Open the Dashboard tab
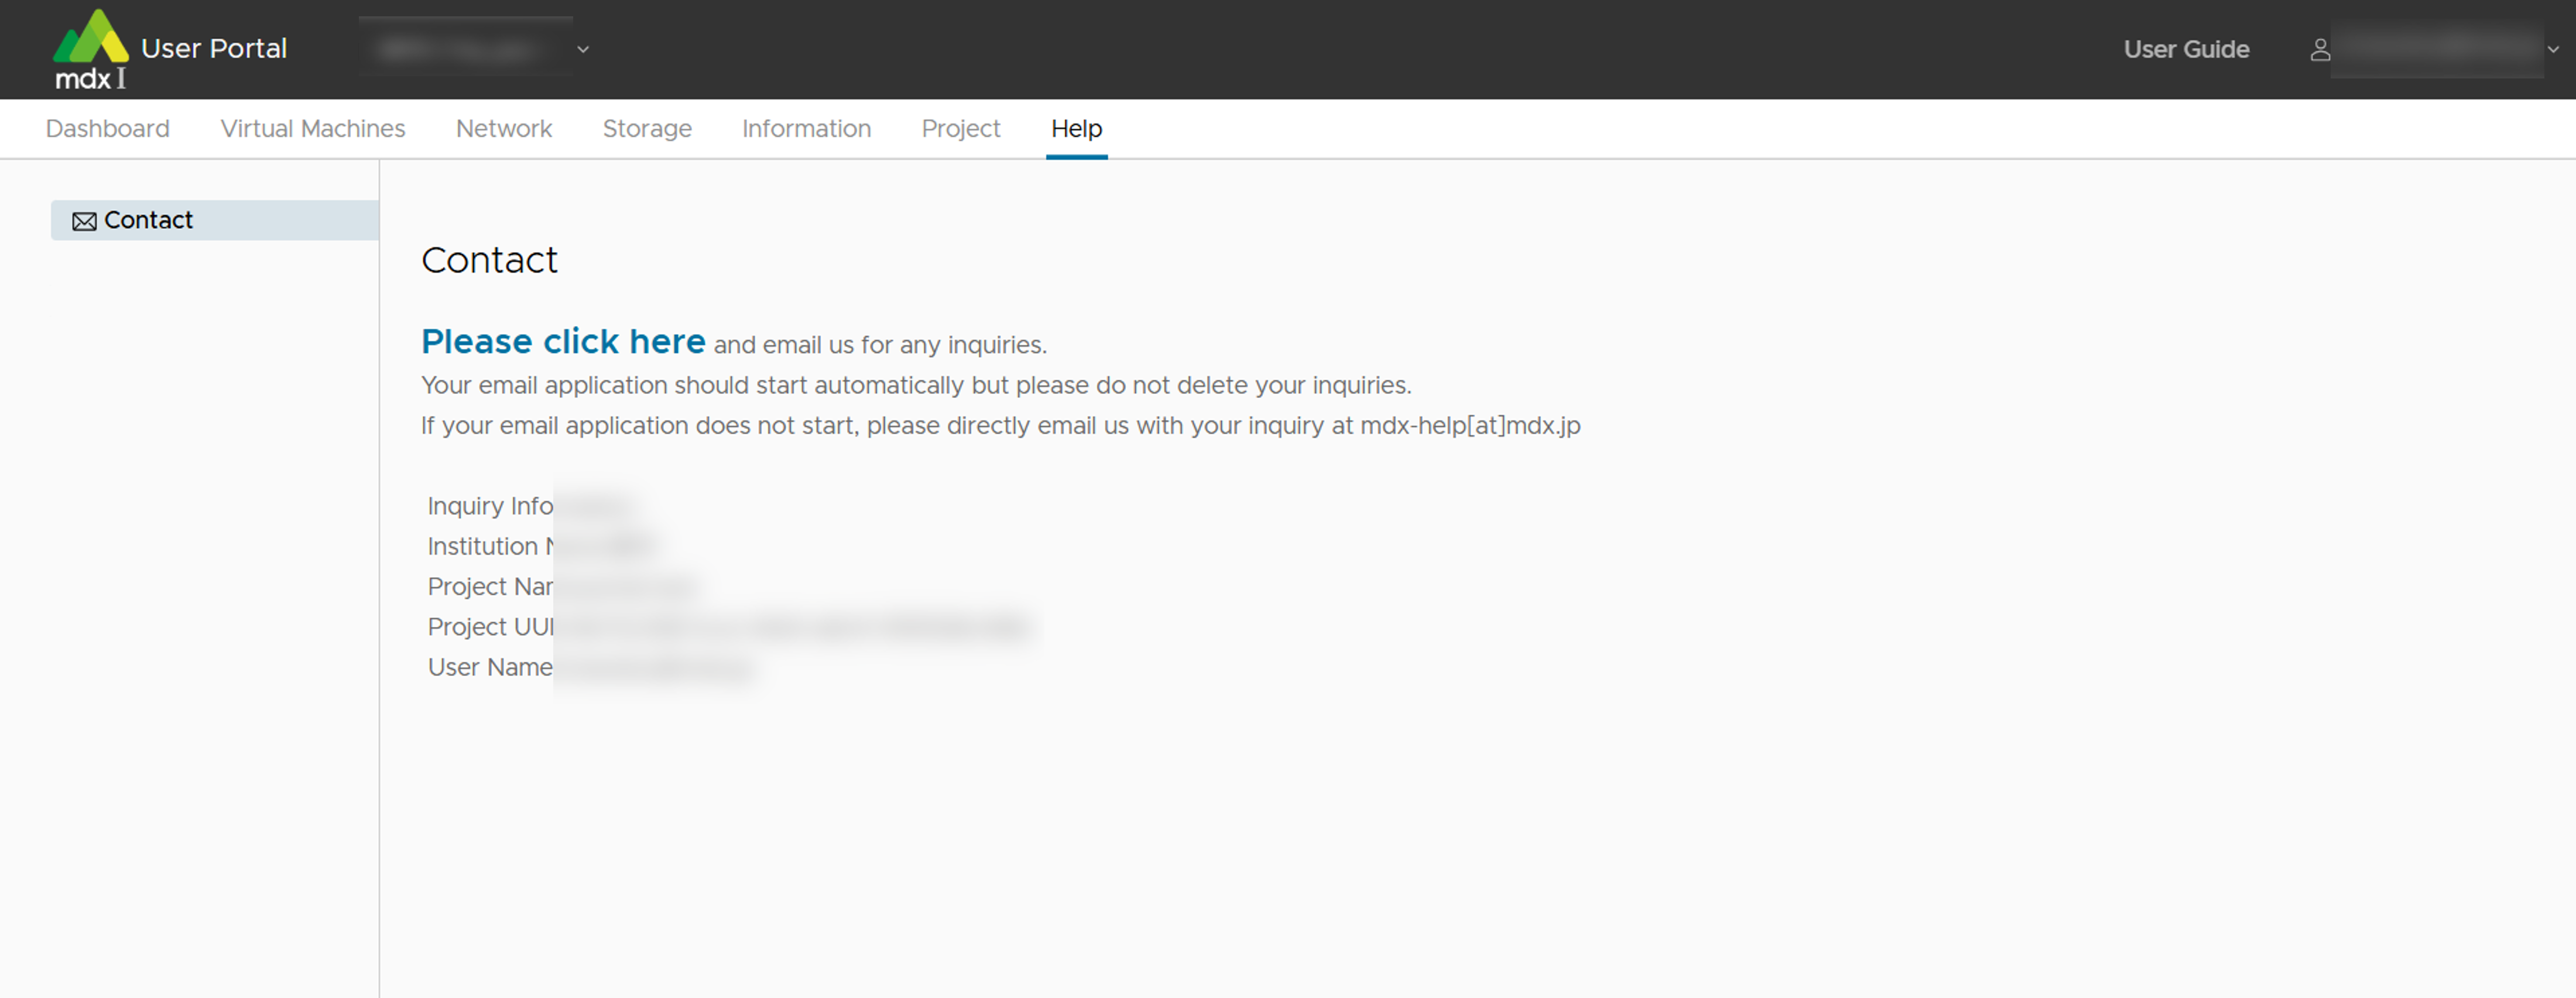 tap(108, 129)
